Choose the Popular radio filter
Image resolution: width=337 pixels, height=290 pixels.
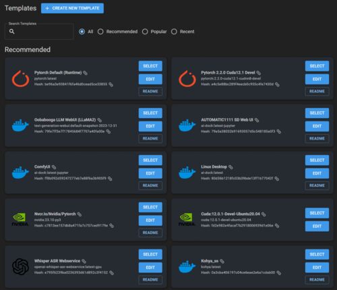point(145,32)
